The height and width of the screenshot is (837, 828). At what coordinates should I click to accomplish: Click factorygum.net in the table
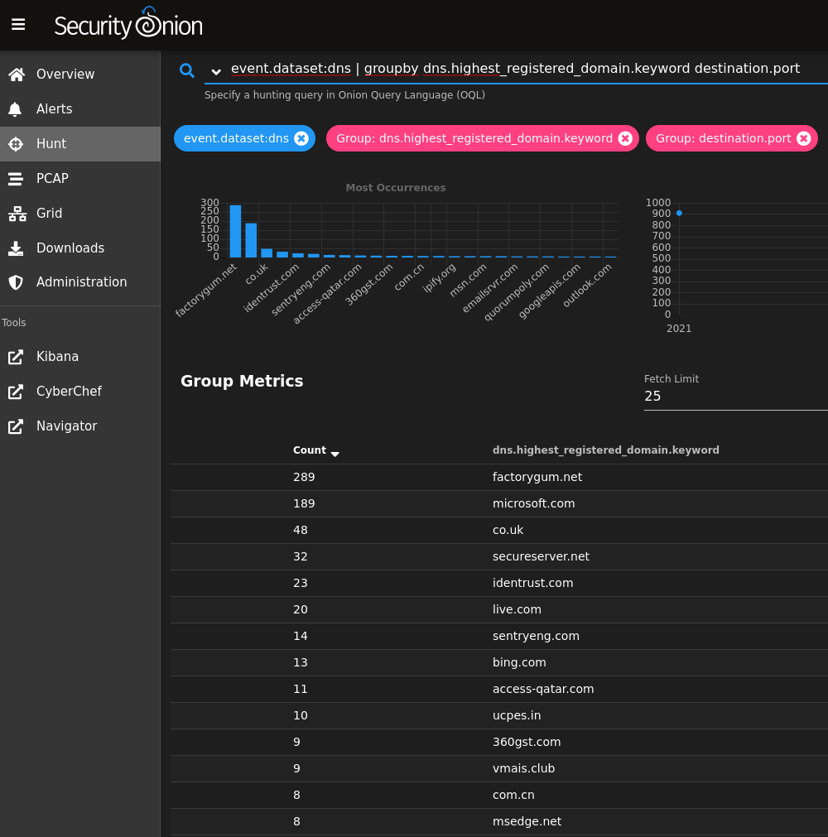(x=537, y=477)
